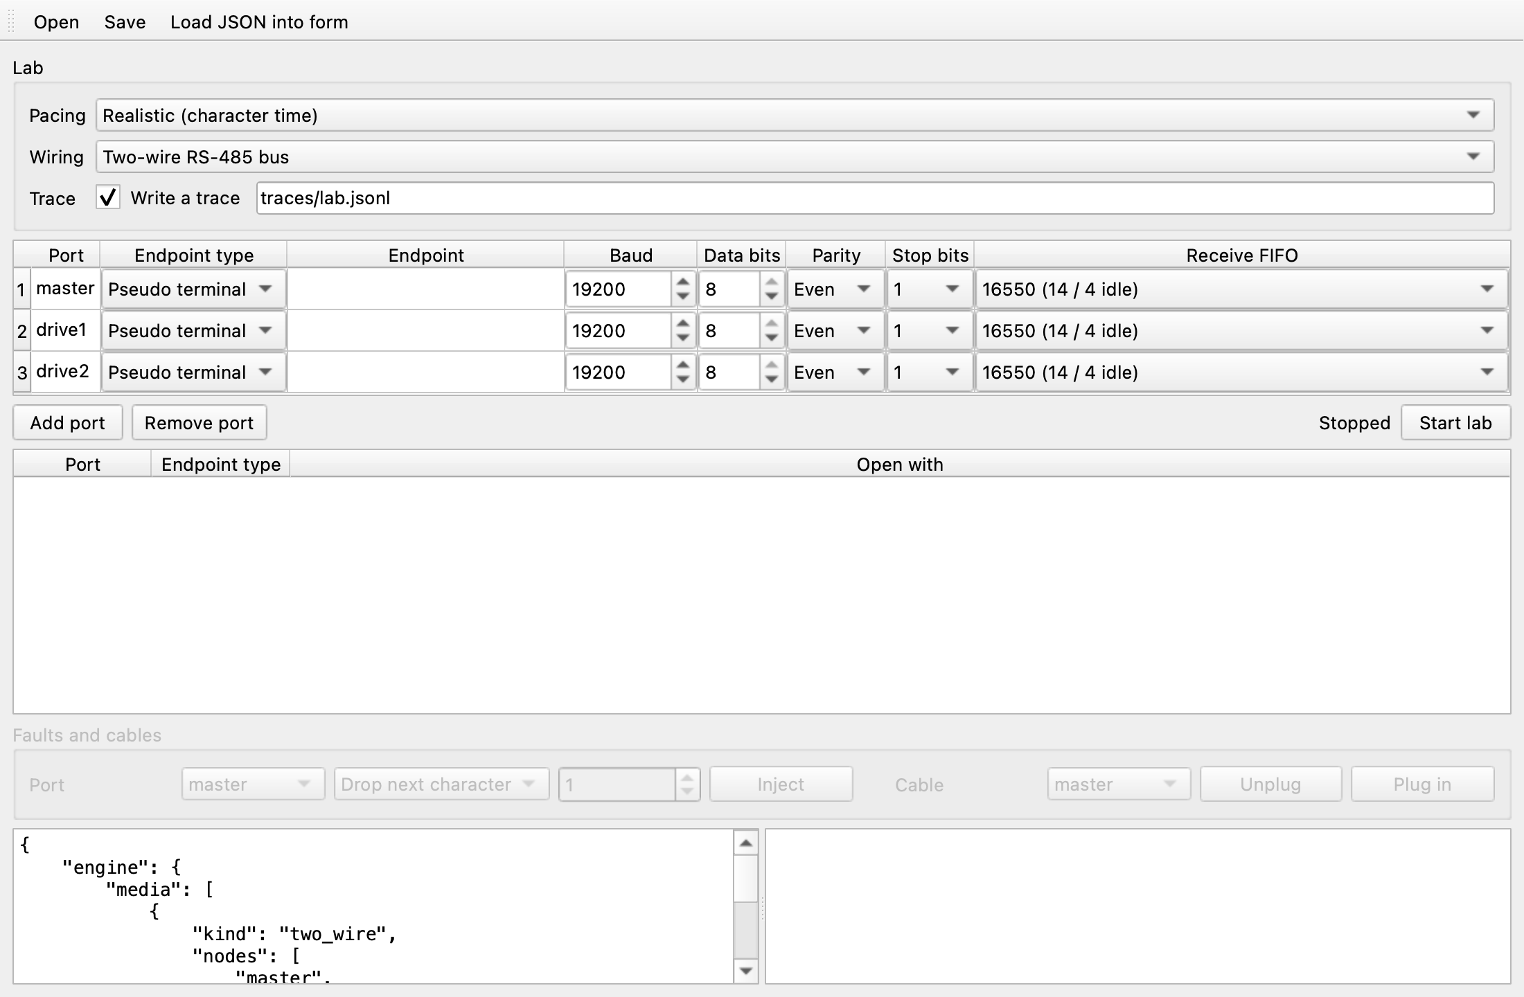The image size is (1524, 997).
Task: Click the JSON editor scrollbar down arrow
Action: point(746,971)
